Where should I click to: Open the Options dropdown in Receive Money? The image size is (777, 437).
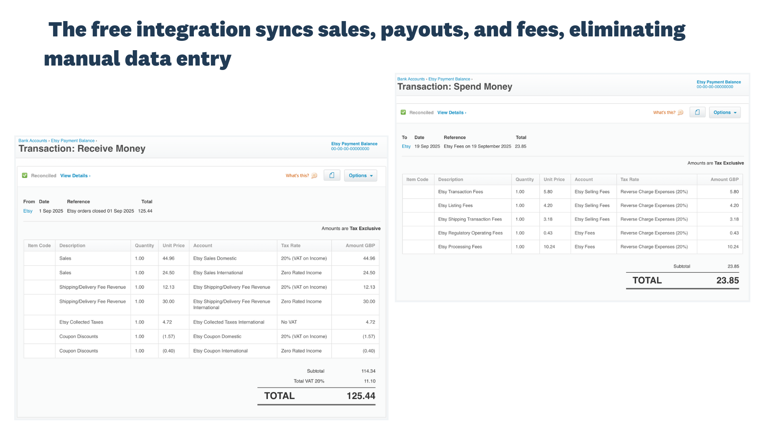point(361,175)
